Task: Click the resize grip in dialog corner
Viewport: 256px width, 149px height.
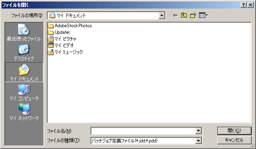Action: 252,145
